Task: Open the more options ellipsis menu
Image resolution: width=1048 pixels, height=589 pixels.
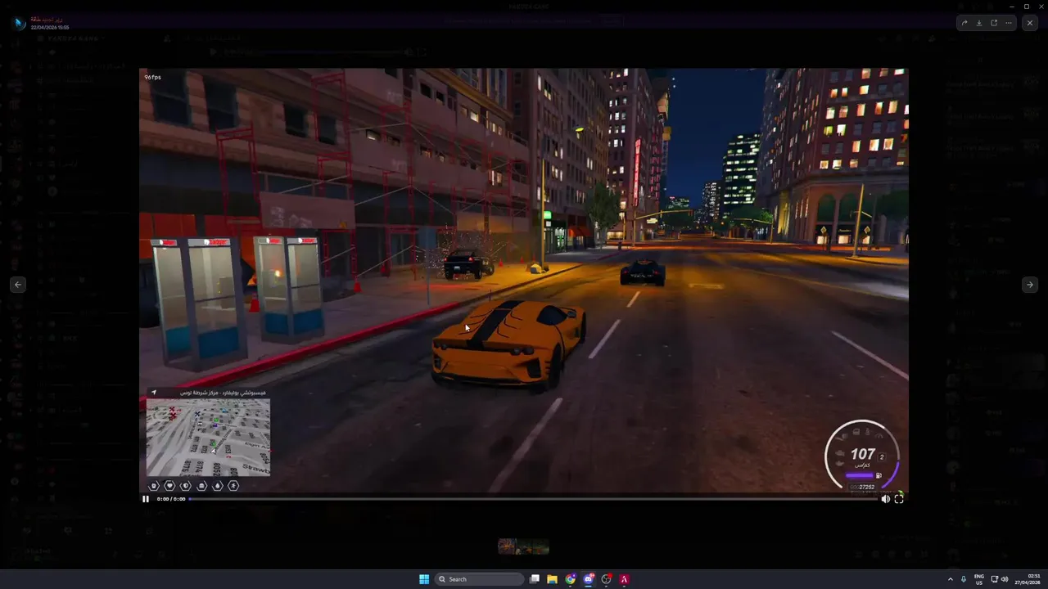Action: 1009,23
